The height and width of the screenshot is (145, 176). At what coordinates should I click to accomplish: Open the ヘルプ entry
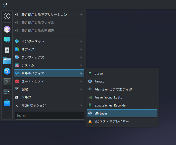tap(49, 97)
